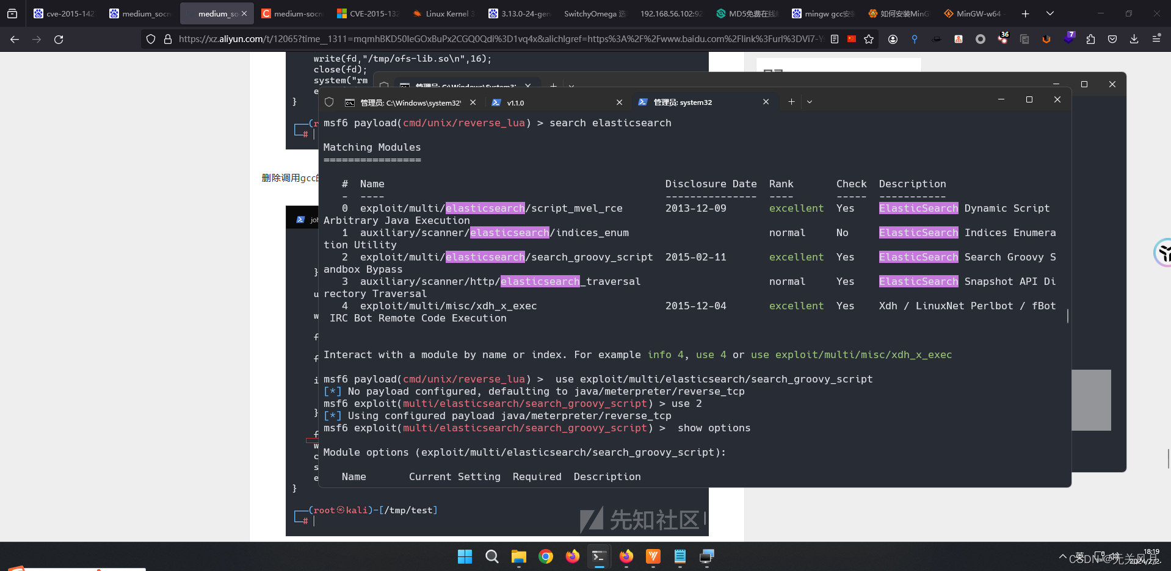View site security lock information
The width and height of the screenshot is (1171, 571).
[167, 39]
